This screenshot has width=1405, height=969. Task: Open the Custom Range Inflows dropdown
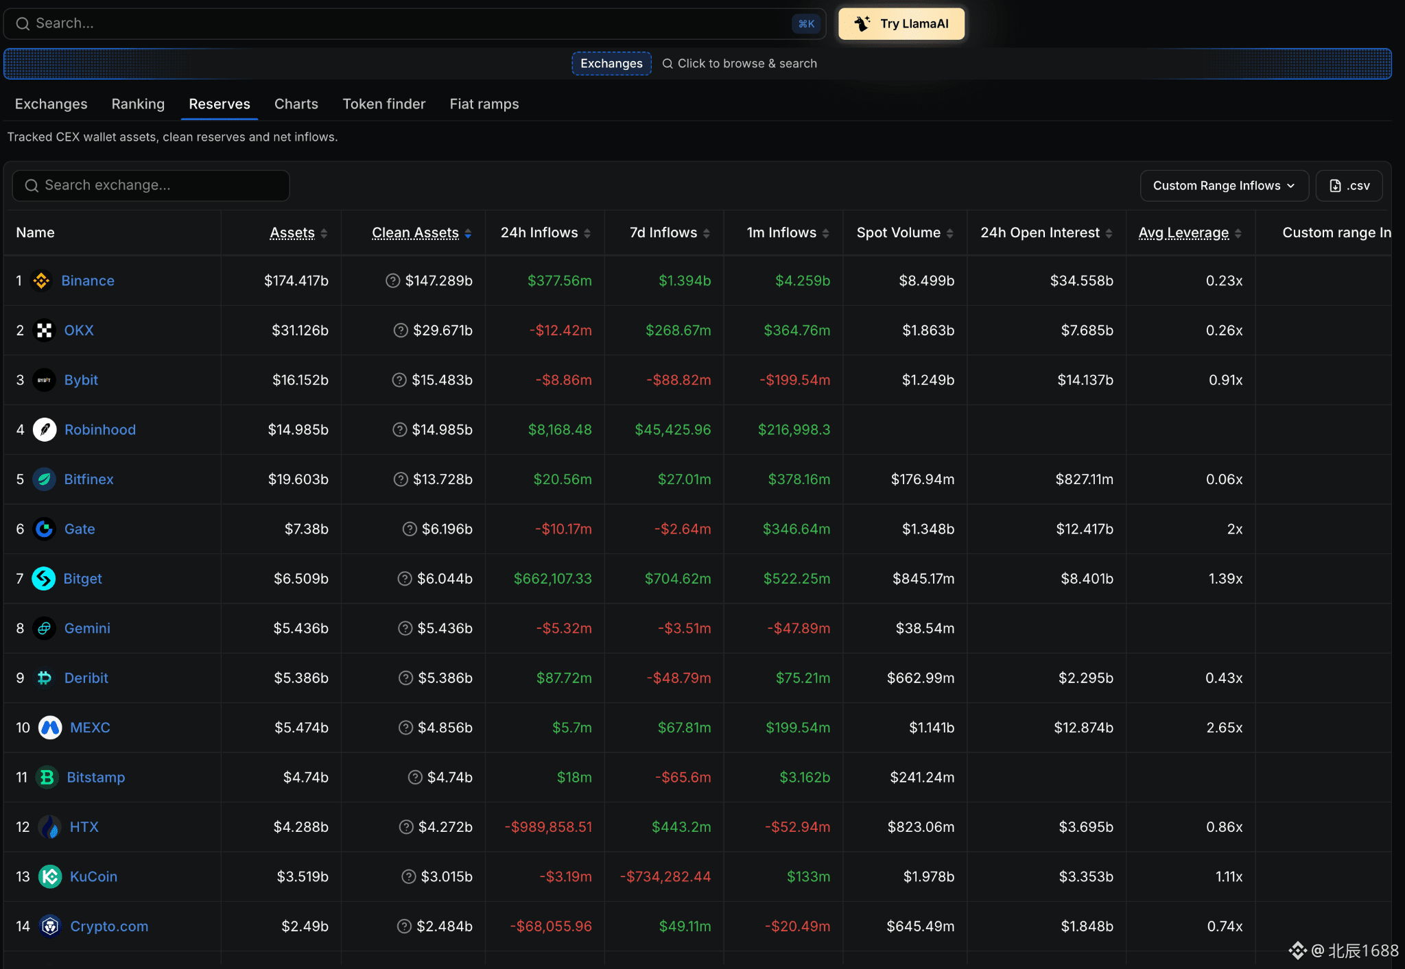[x=1224, y=186]
